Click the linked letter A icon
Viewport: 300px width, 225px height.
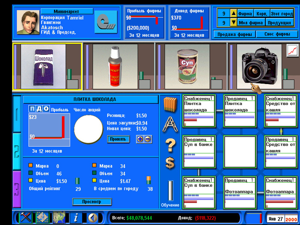coord(170,124)
